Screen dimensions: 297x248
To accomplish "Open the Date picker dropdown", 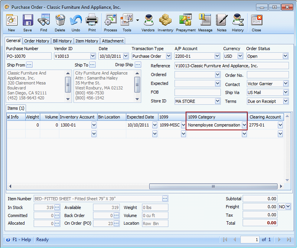I will click(x=126, y=56).
